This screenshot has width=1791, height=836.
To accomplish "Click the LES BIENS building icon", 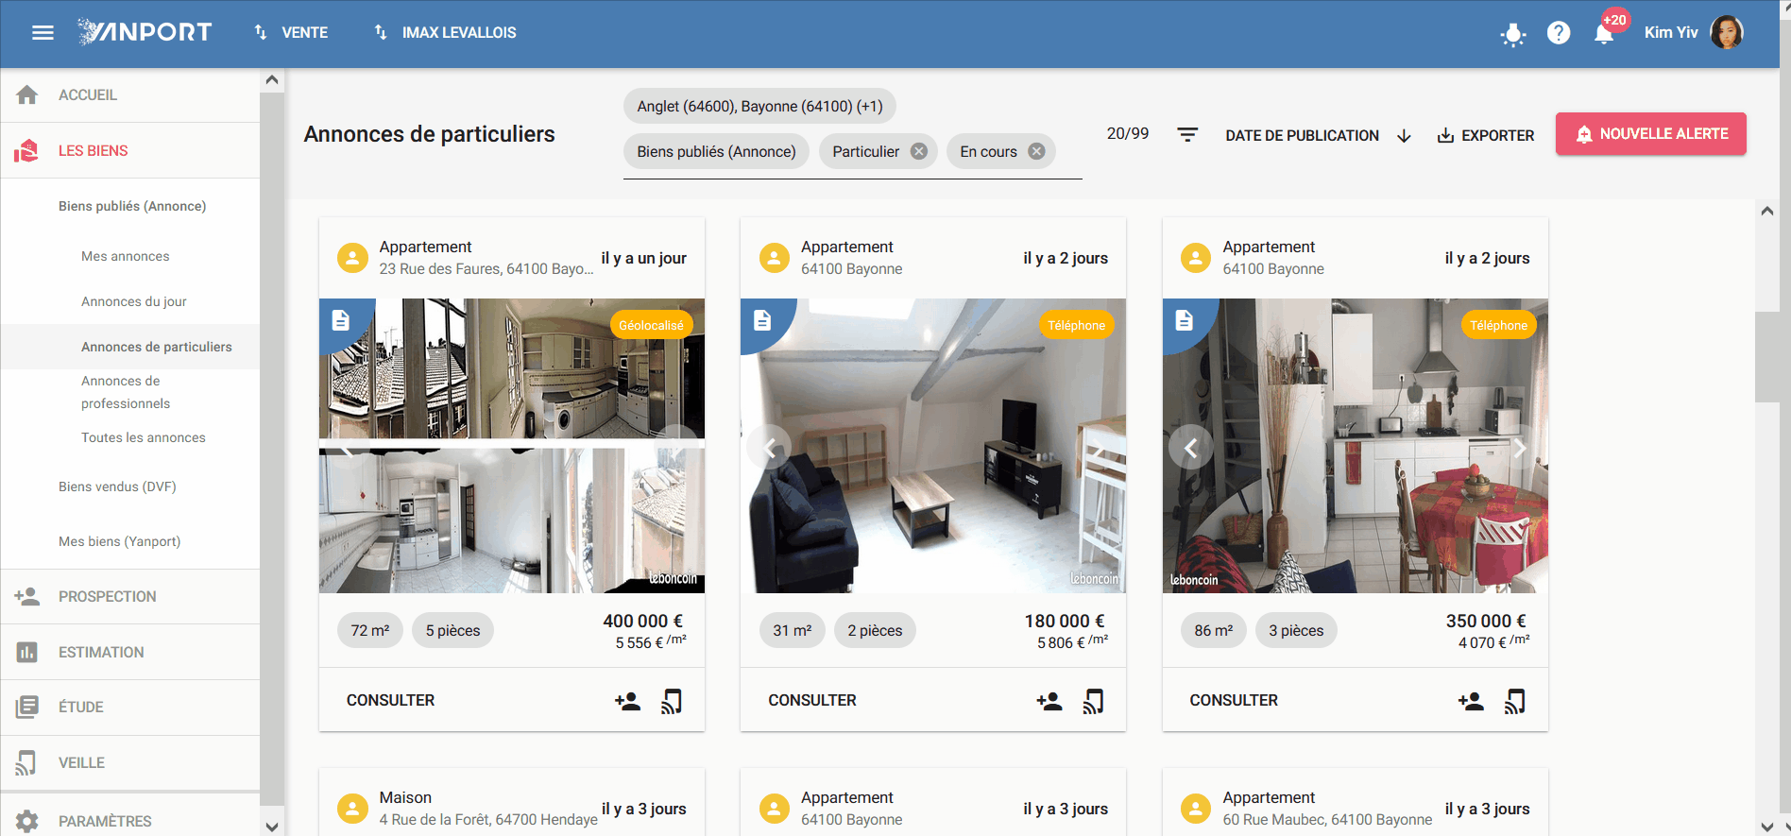I will point(27,151).
